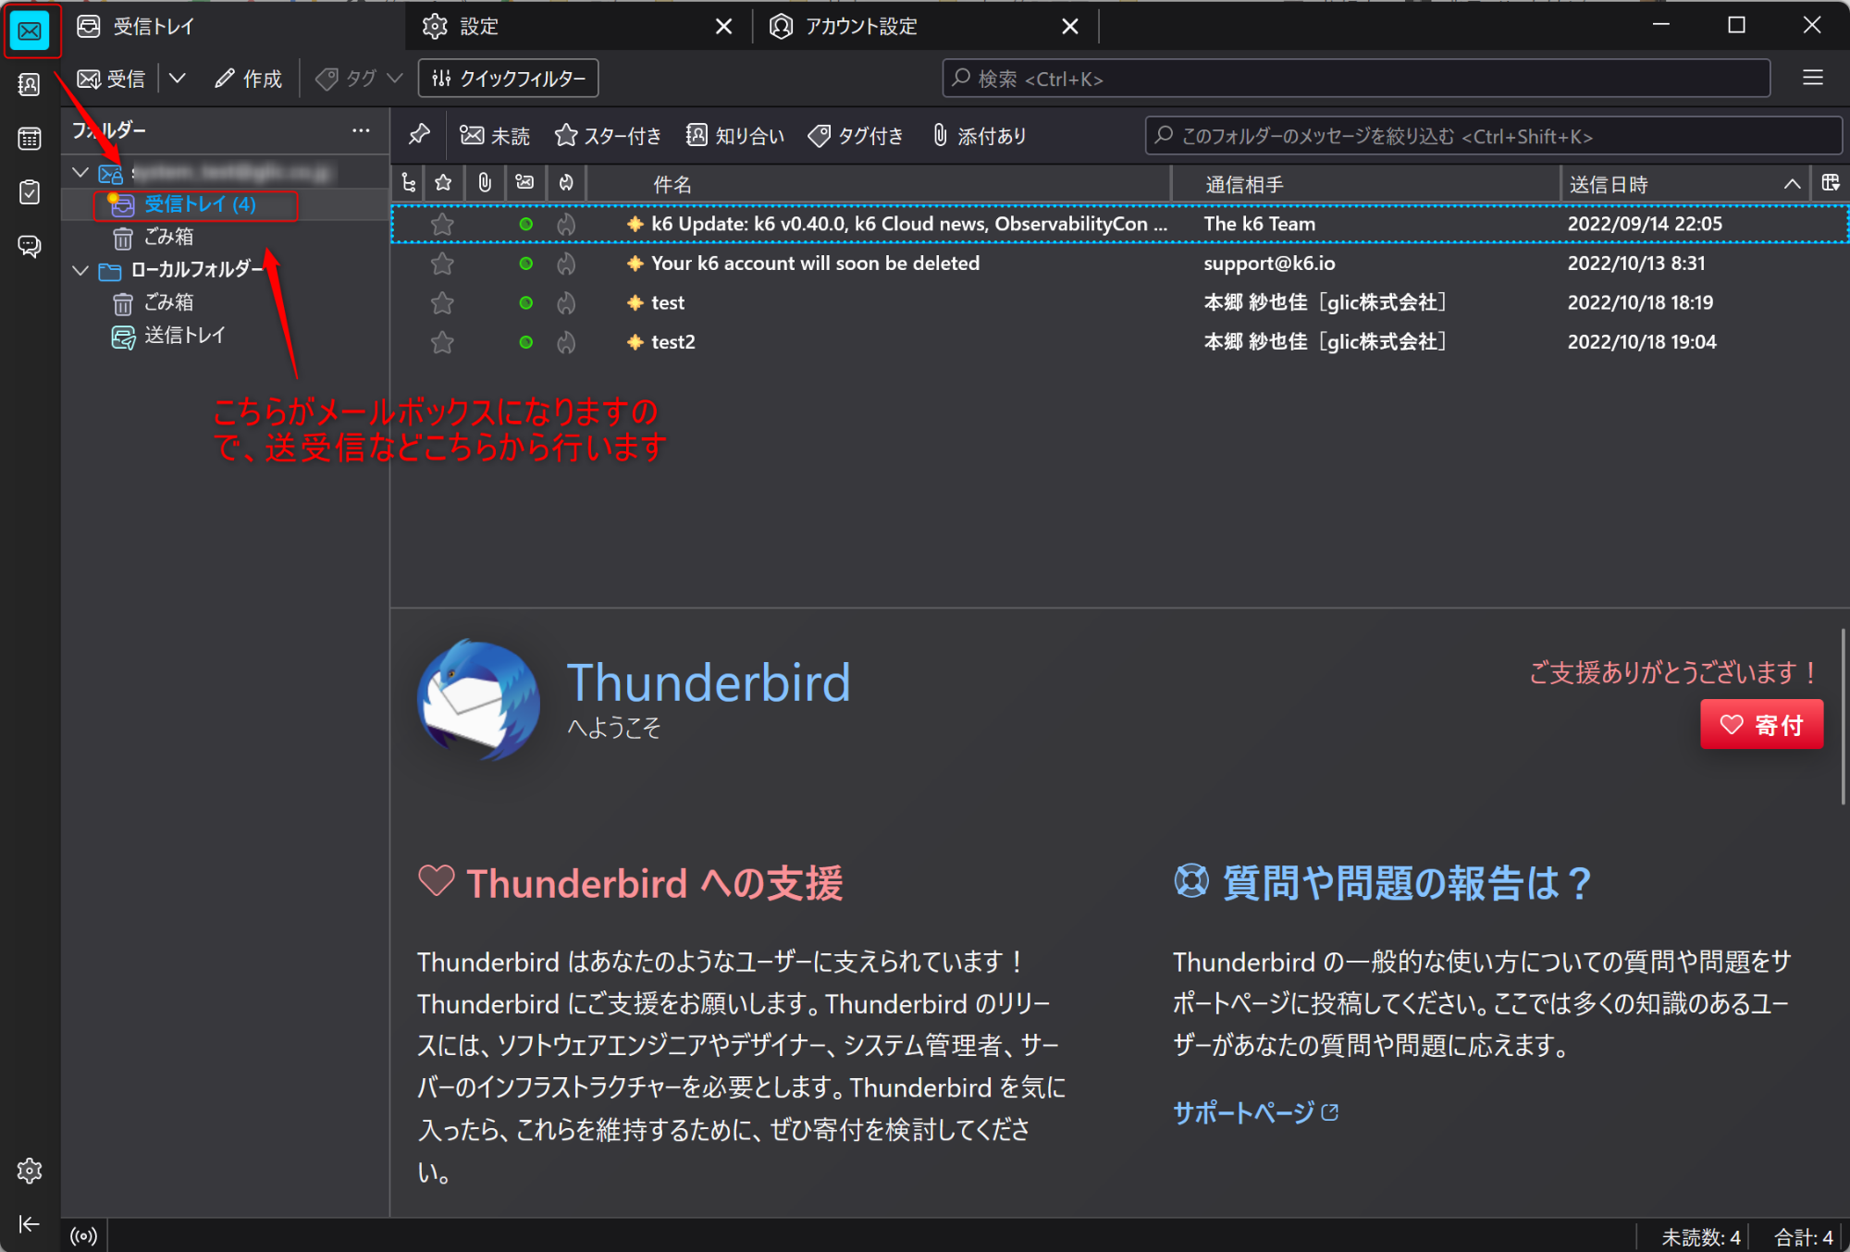Screen dimensions: 1850x1252
Task: Toggle Starred quick filter
Action: [x=608, y=136]
